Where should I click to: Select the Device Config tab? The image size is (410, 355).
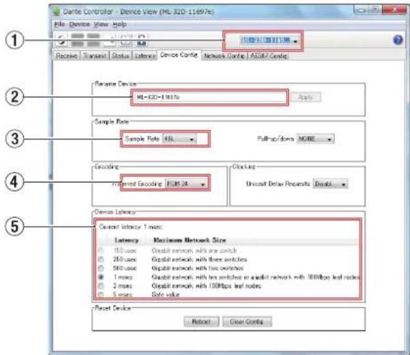tap(179, 55)
